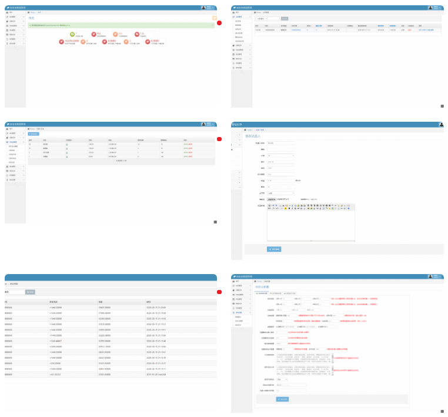Viewport: 448px width, 417px height.
Task: Open the first select dropdown in the robot form
Action: pyautogui.click(x=280, y=155)
